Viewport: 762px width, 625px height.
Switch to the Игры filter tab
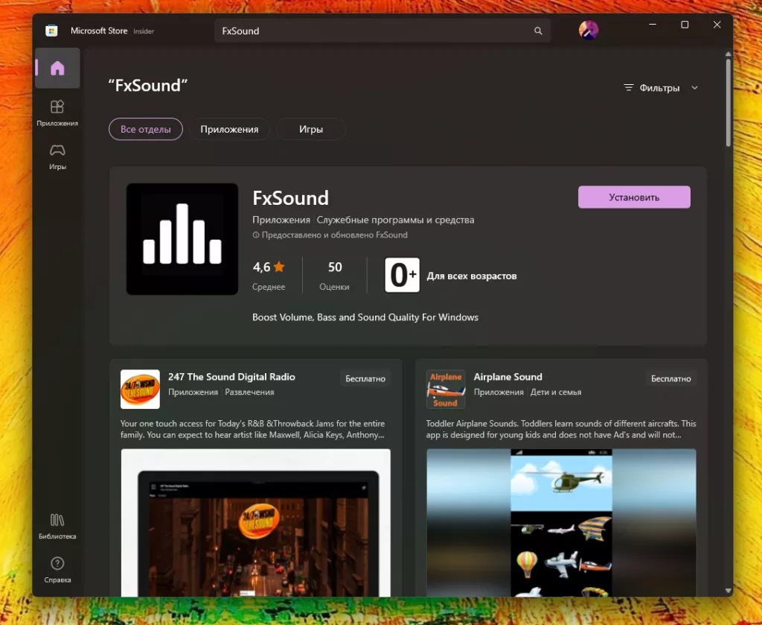click(311, 129)
